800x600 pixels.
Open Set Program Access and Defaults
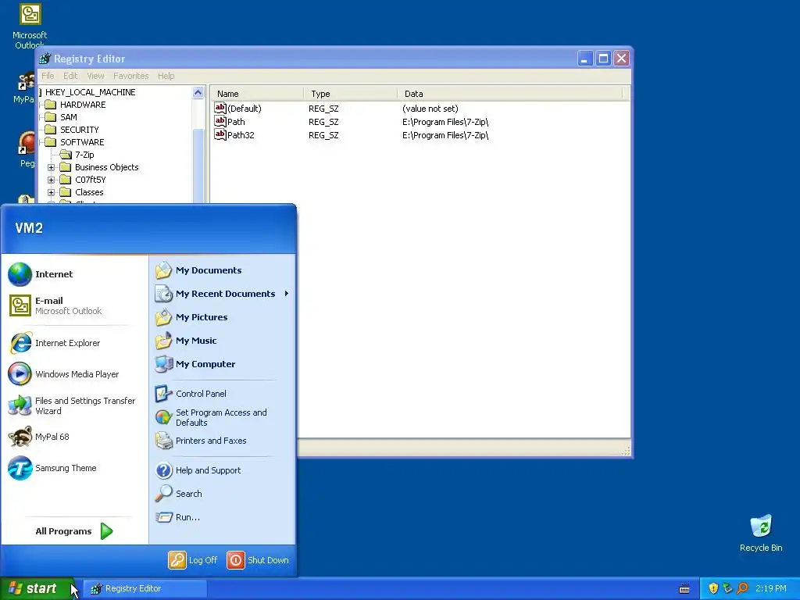click(221, 417)
